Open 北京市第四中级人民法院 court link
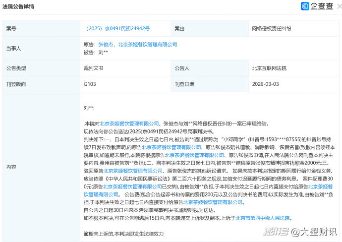 pyautogui.click(x=263, y=218)
